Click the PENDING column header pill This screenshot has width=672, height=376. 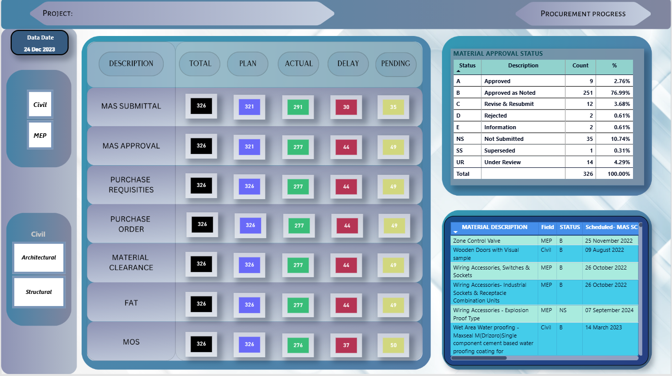395,64
